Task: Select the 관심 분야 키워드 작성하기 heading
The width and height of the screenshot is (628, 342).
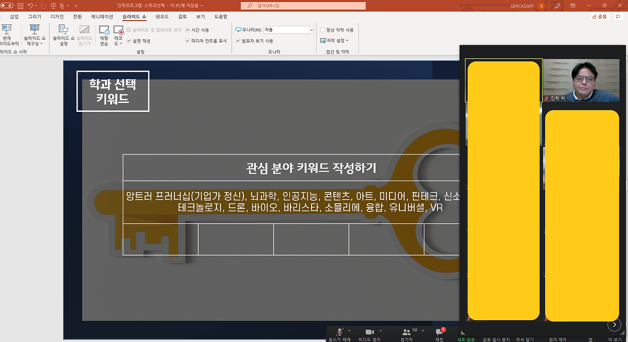Action: click(x=311, y=168)
